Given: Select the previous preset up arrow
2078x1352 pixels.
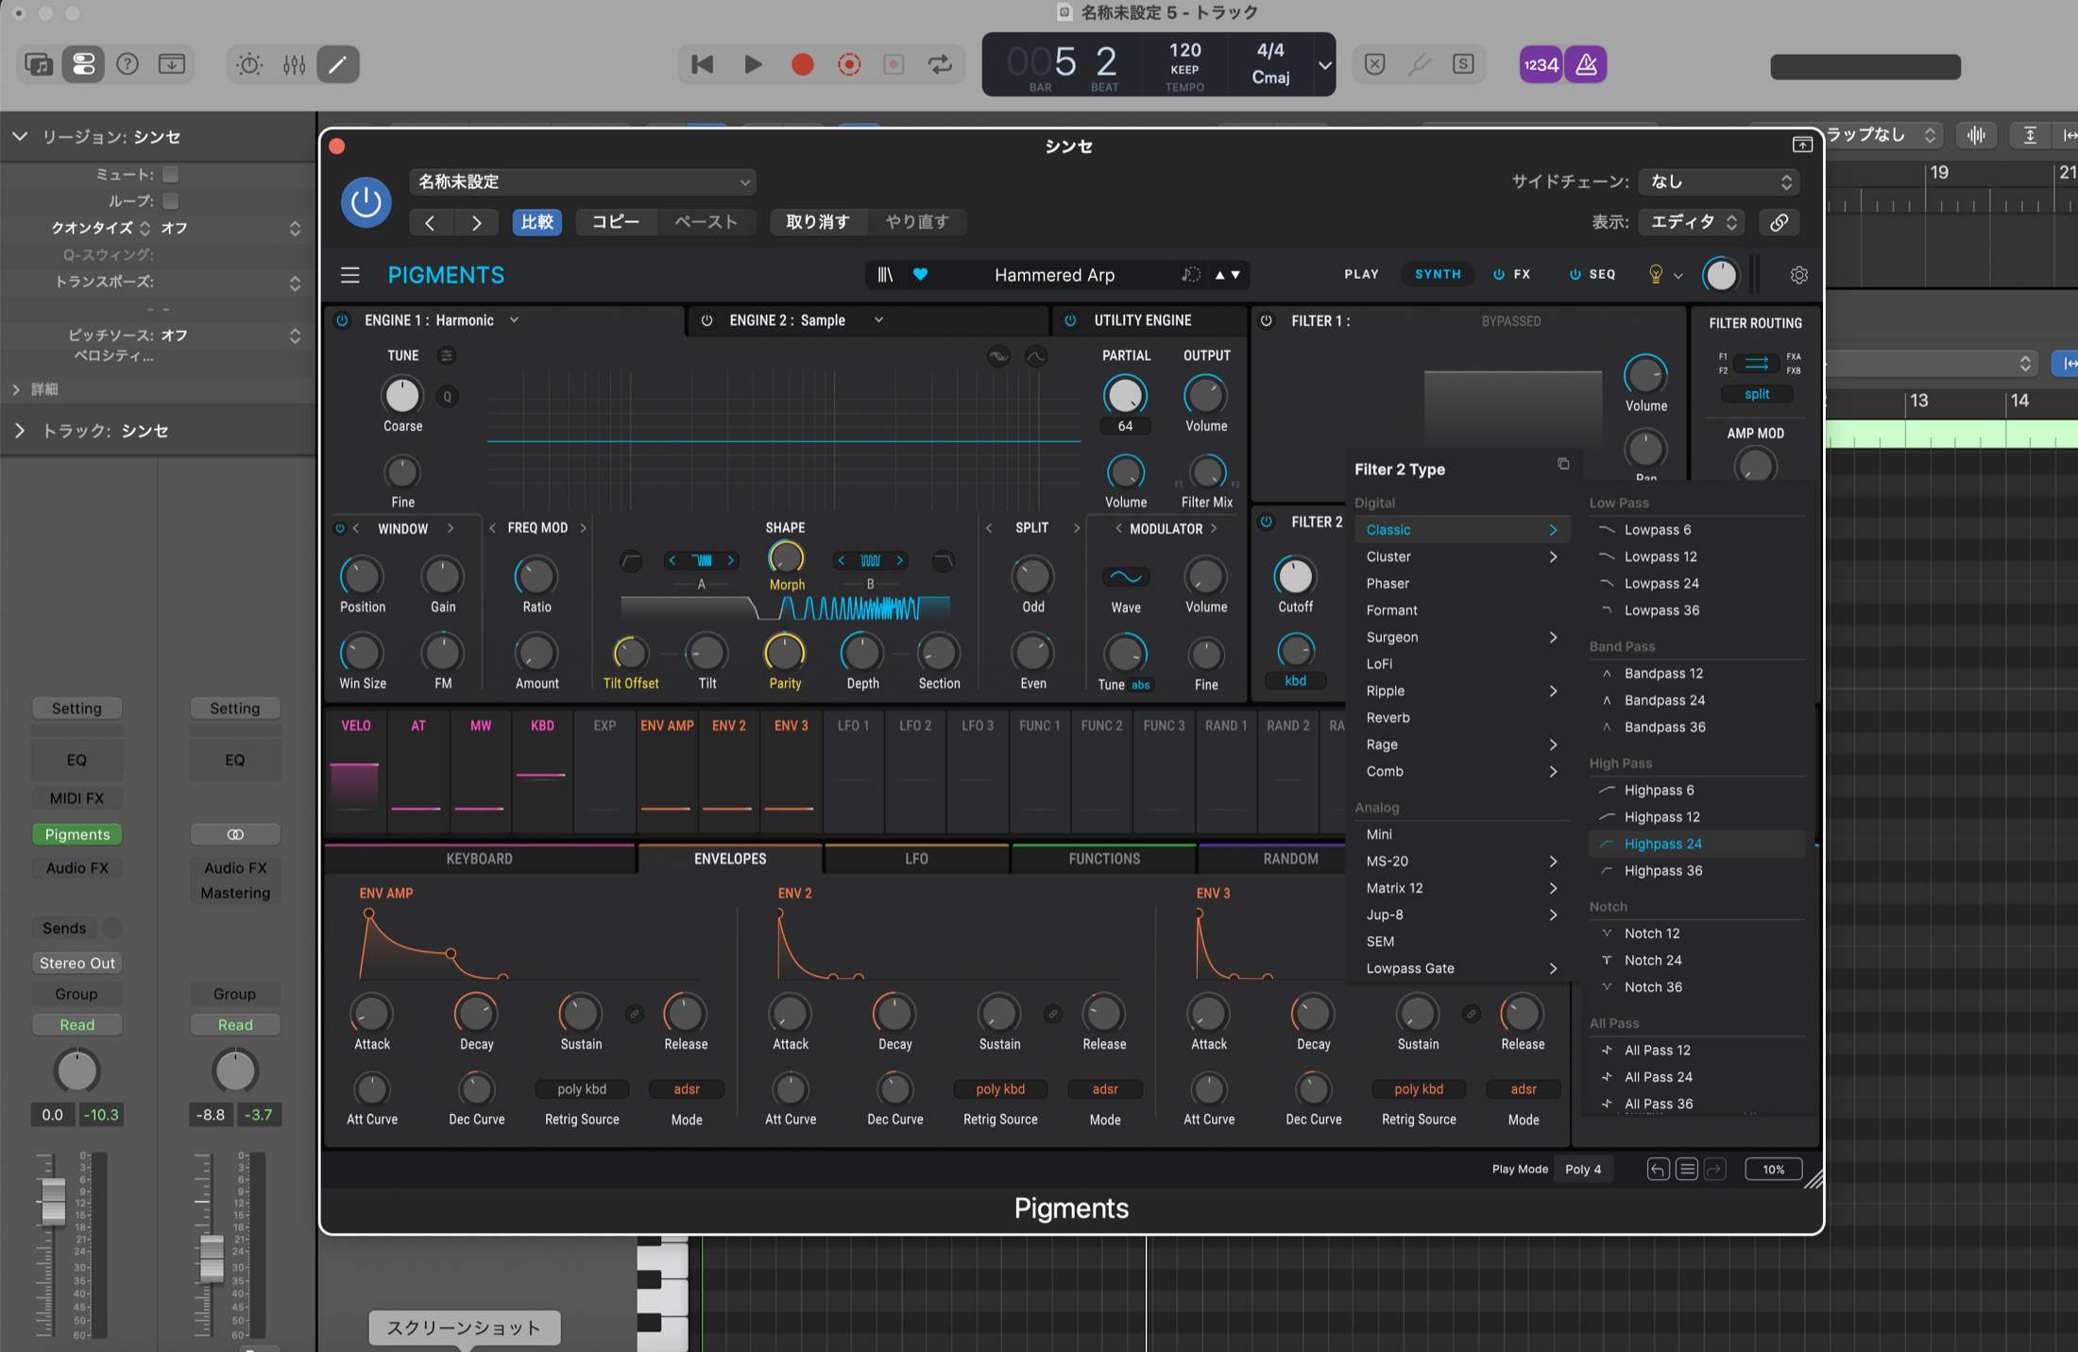Looking at the screenshot, I should pos(1219,275).
